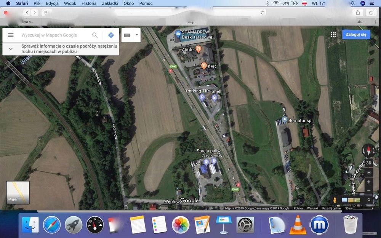Image resolution: width=381 pixels, height=238 pixels.
Task: Open Finder from the Dock
Action: click(x=30, y=225)
